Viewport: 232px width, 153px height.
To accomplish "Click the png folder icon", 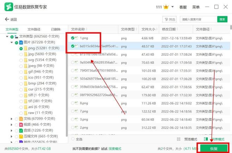I will 25,48.
